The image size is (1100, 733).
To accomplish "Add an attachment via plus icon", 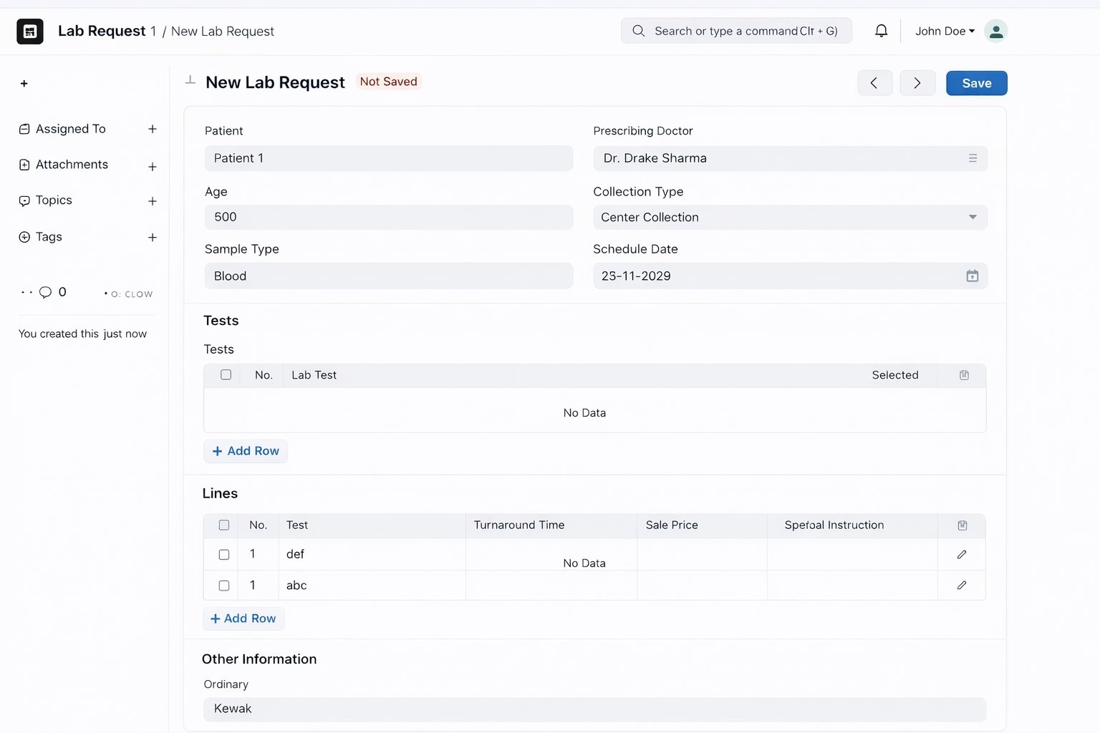I will 153,166.
